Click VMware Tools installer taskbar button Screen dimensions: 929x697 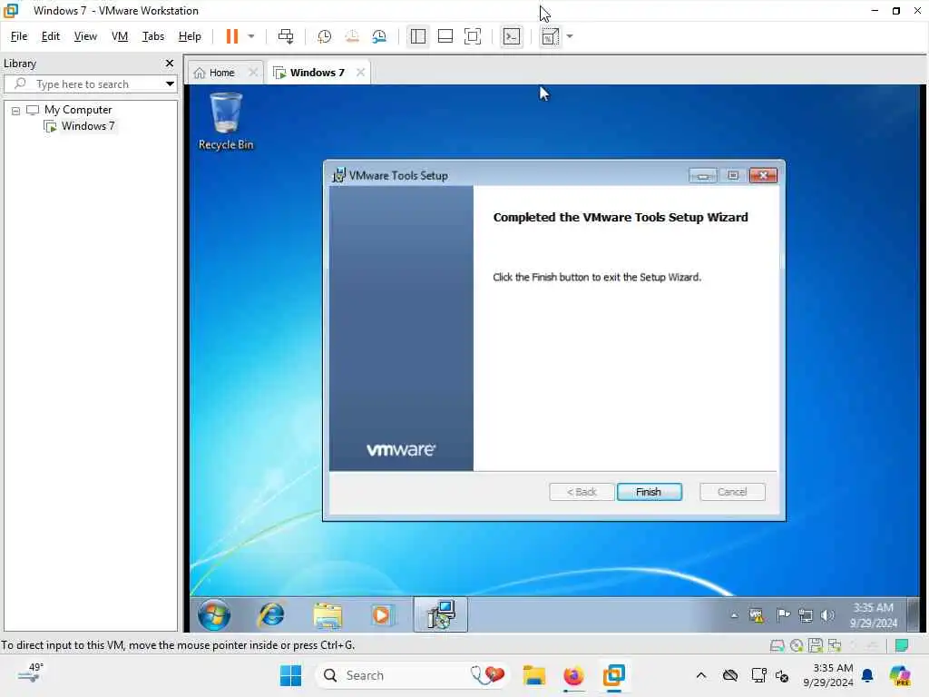point(440,614)
